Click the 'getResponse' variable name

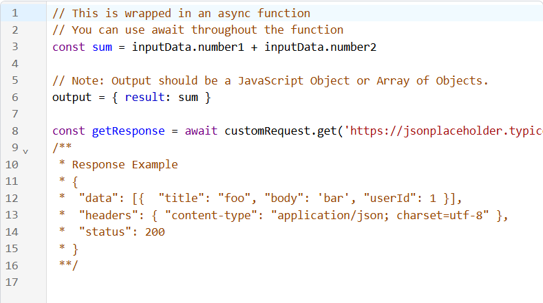(129, 131)
